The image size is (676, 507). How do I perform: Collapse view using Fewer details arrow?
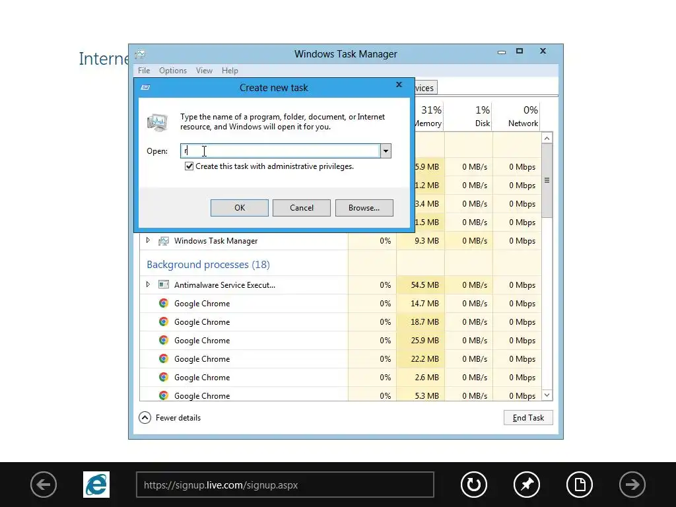click(145, 417)
